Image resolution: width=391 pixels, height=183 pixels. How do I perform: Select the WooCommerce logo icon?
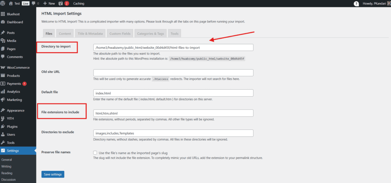tap(3, 67)
